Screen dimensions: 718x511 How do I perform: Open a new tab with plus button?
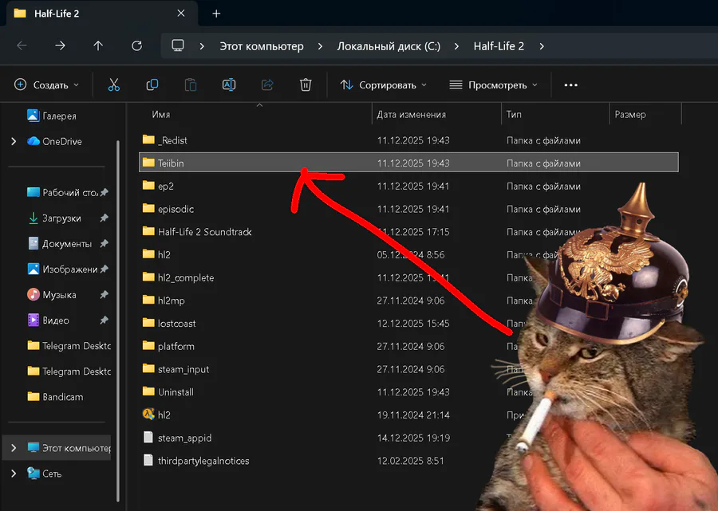pos(216,14)
